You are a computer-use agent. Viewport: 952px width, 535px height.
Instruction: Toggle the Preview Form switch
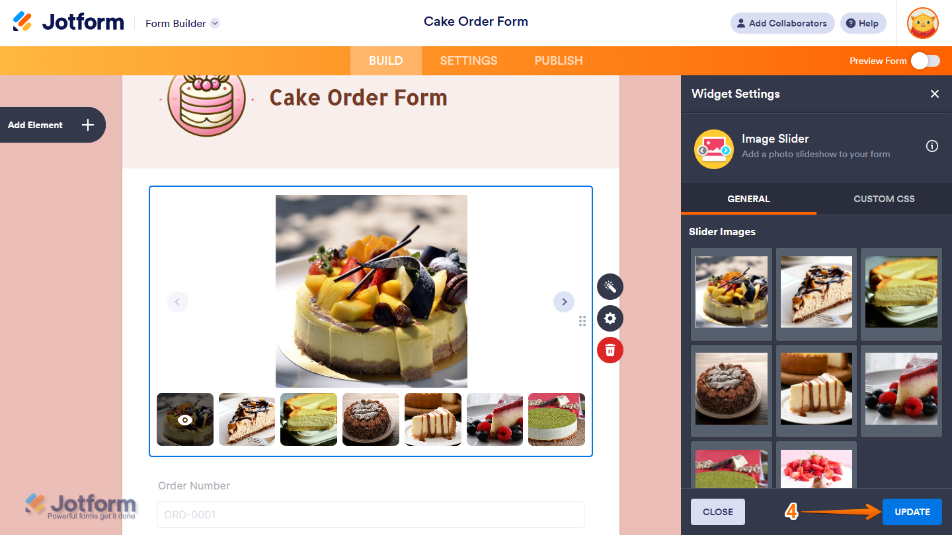(x=926, y=61)
